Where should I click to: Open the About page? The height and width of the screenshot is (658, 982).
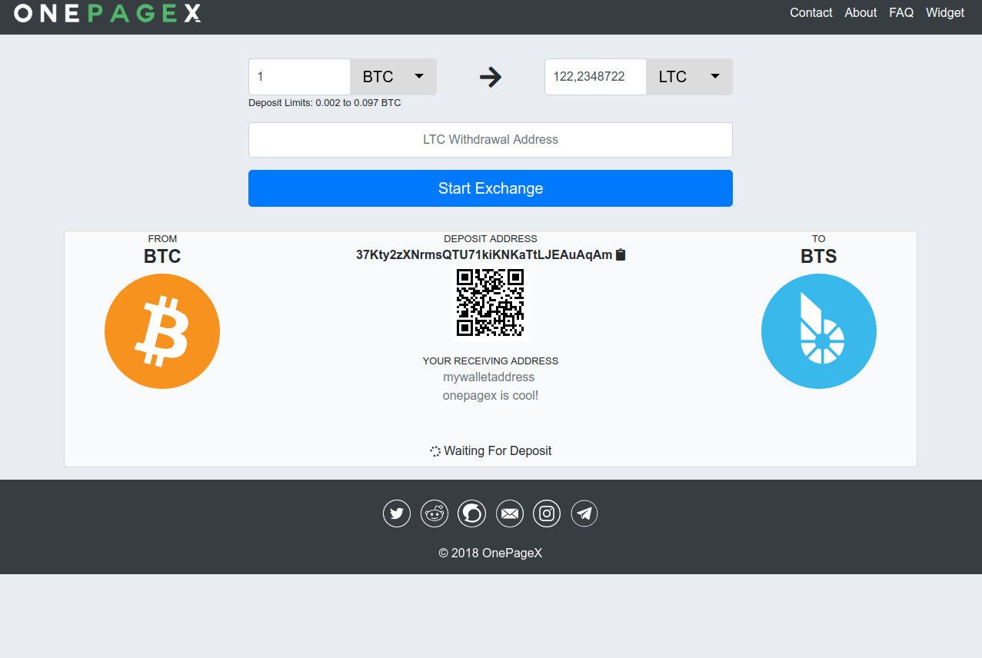(860, 13)
